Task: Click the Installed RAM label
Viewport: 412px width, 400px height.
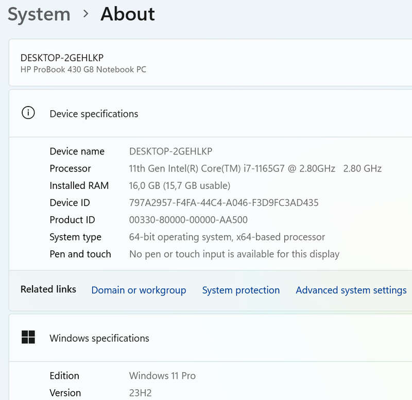Action: (79, 185)
